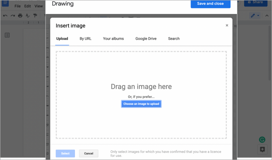Screen dimensions: 272x160
Task: Close the Insert image dialog
Action: point(227,25)
